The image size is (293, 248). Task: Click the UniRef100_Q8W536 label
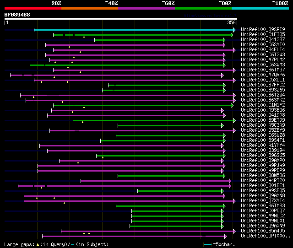[263, 176]
